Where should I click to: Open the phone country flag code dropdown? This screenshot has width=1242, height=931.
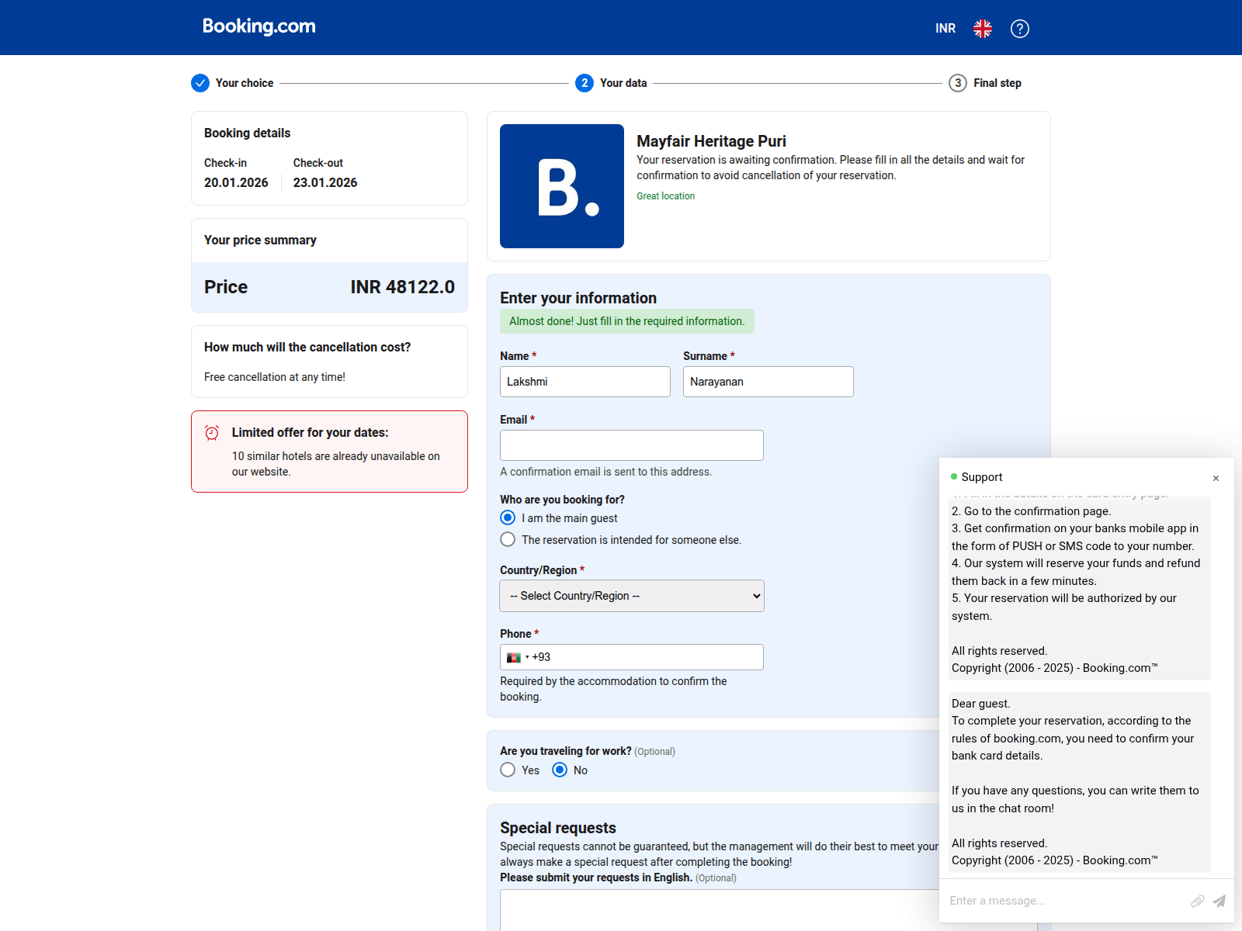pos(517,657)
